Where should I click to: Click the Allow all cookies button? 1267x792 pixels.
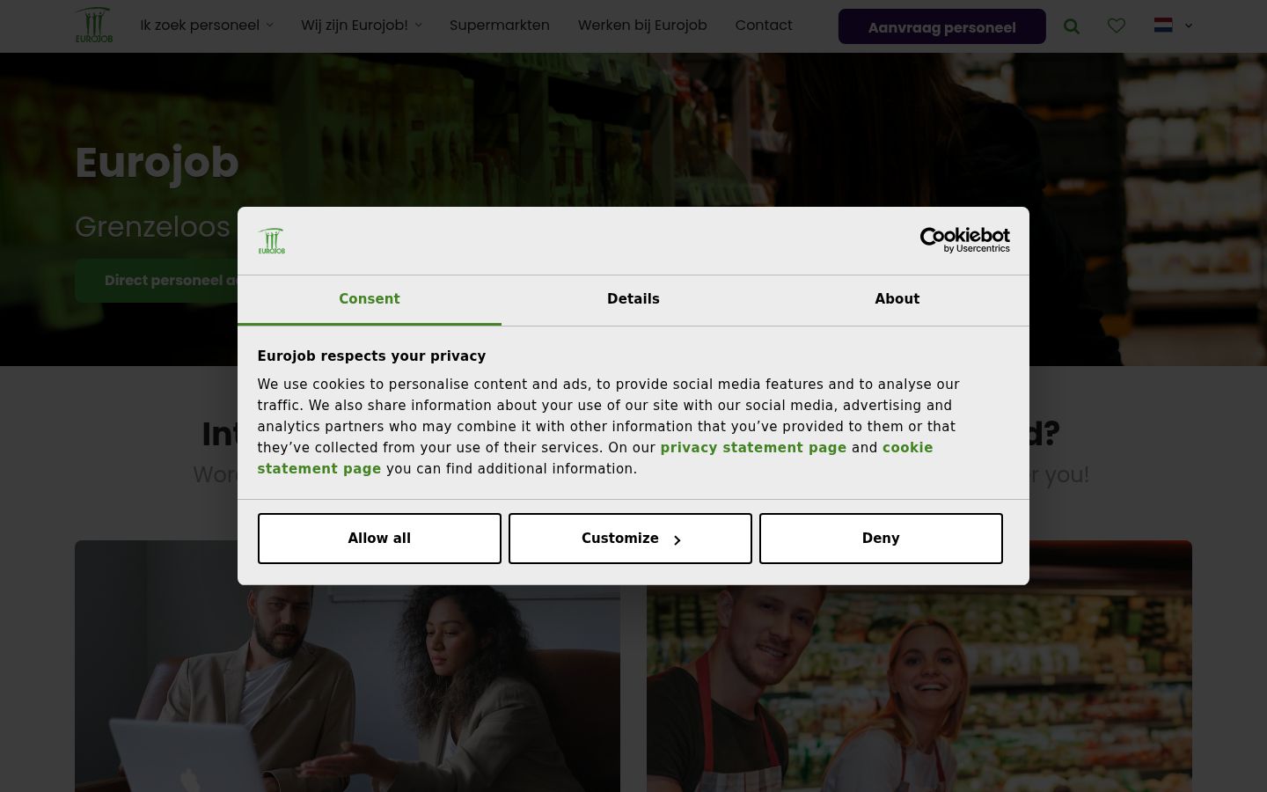click(379, 539)
